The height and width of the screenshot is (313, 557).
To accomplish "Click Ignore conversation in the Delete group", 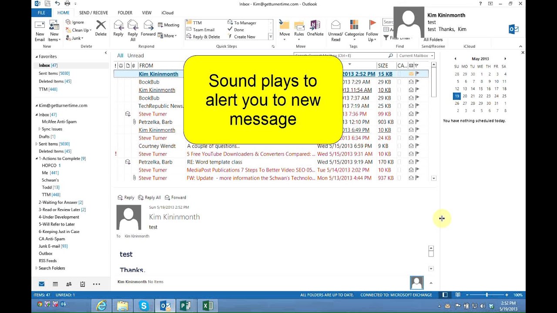I will pos(74,22).
